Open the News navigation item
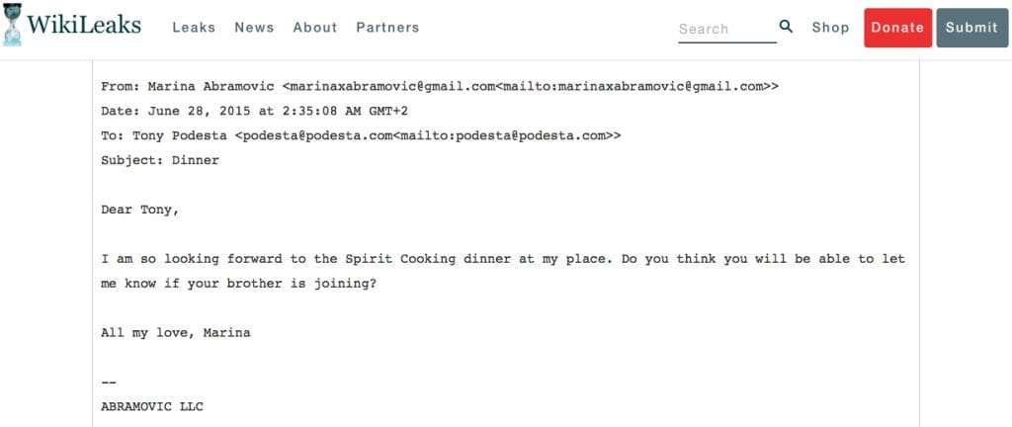This screenshot has width=1012, height=427. [254, 28]
